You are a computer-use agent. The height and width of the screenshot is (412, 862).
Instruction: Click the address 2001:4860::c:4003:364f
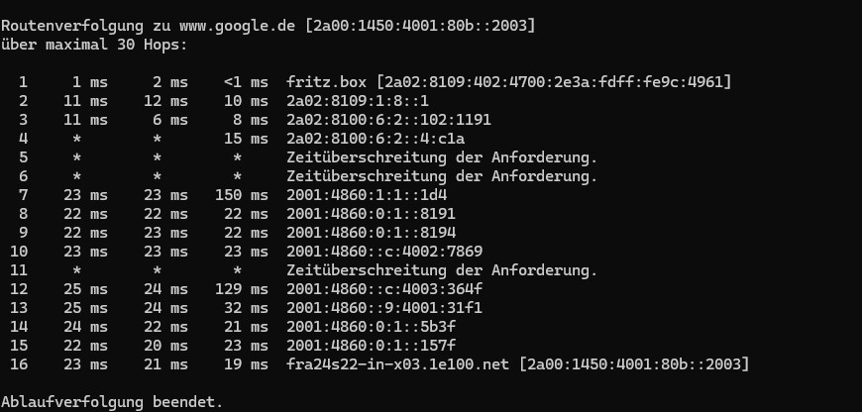[384, 288]
